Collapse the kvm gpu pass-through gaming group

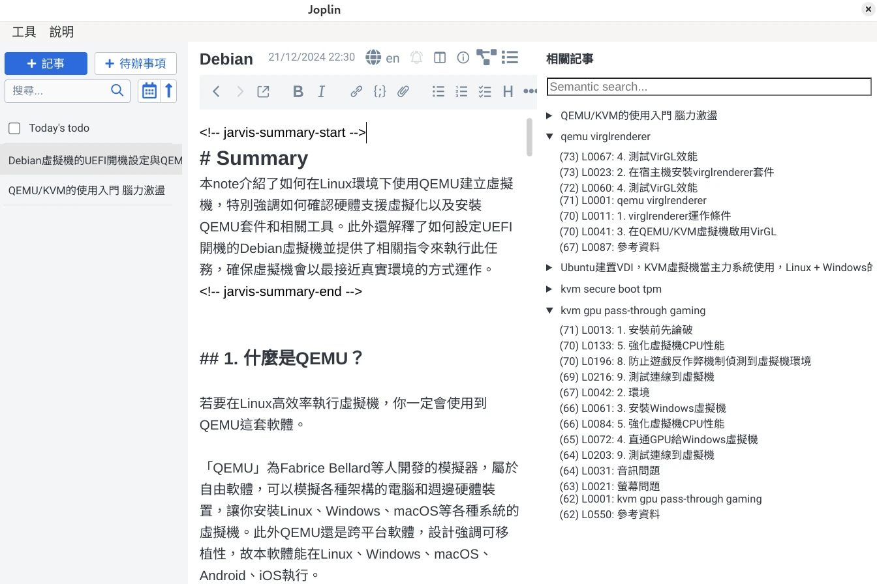(x=549, y=310)
